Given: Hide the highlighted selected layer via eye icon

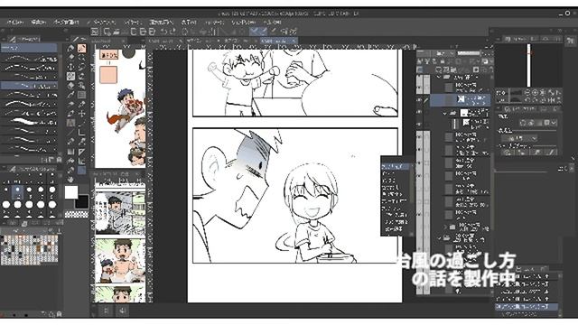Looking at the screenshot, I should tap(419, 100).
